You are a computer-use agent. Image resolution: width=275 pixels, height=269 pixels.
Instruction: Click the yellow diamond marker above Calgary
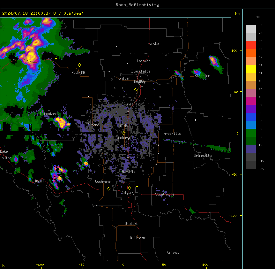pos(129,188)
